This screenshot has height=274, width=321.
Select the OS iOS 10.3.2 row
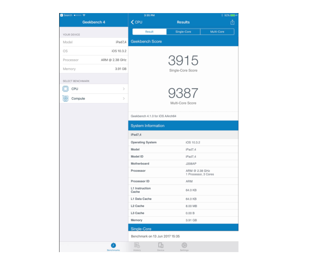(94, 51)
